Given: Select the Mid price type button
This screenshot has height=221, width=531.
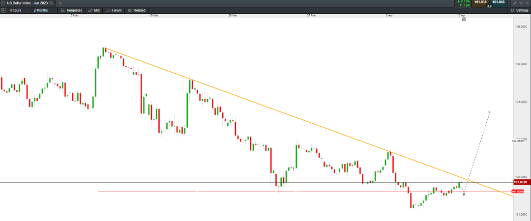Looking at the screenshot, I should pyautogui.click(x=94, y=10).
